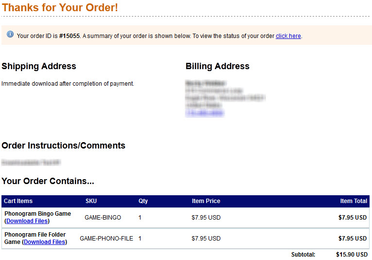
Task: Click the Shipping Address heading
Action: pyautogui.click(x=39, y=66)
